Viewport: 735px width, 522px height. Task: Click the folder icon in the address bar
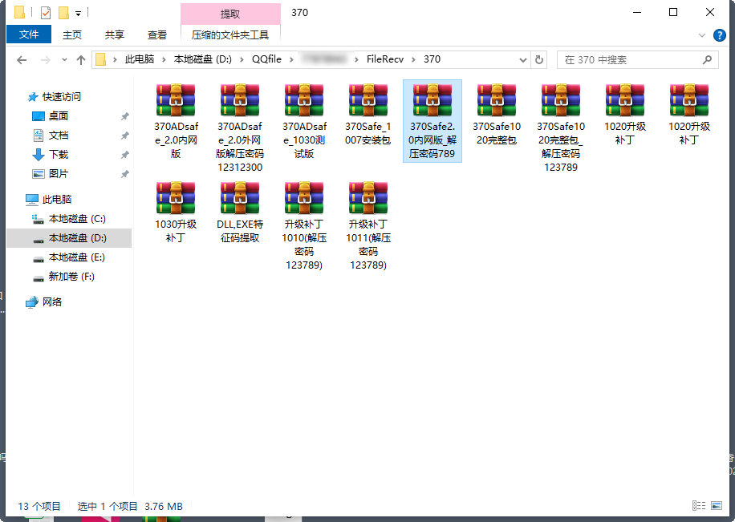100,59
